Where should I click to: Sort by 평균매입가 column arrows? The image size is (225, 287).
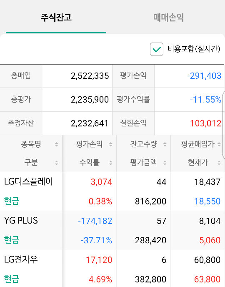pos(219,144)
